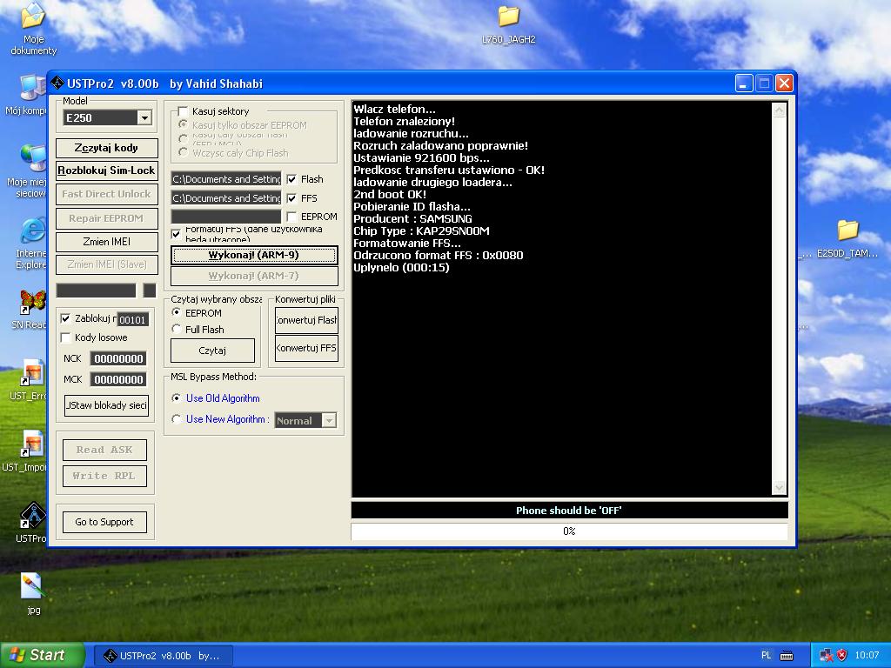Open the Model E250 dropdown

coord(144,117)
